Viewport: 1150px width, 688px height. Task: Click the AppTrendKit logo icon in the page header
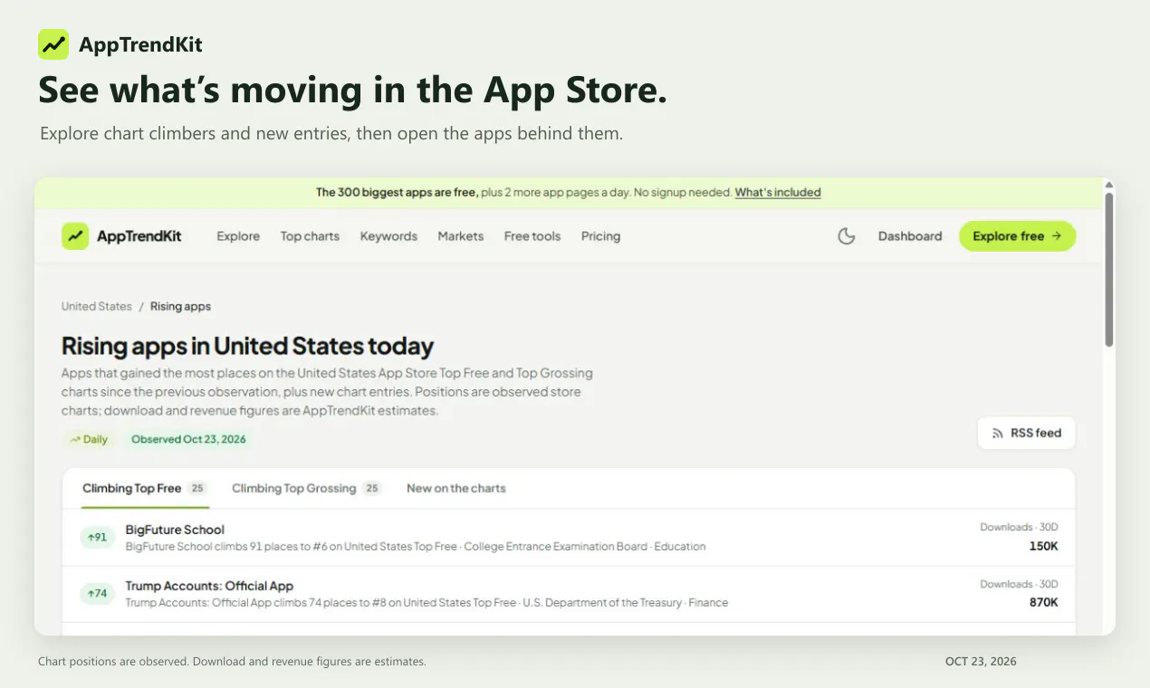[53, 44]
